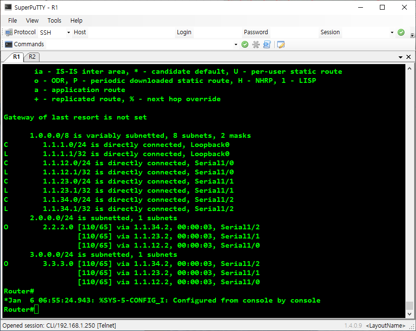
Task: Click the '3.0.0.0/24 is subnetted' line
Action: (x=104, y=254)
